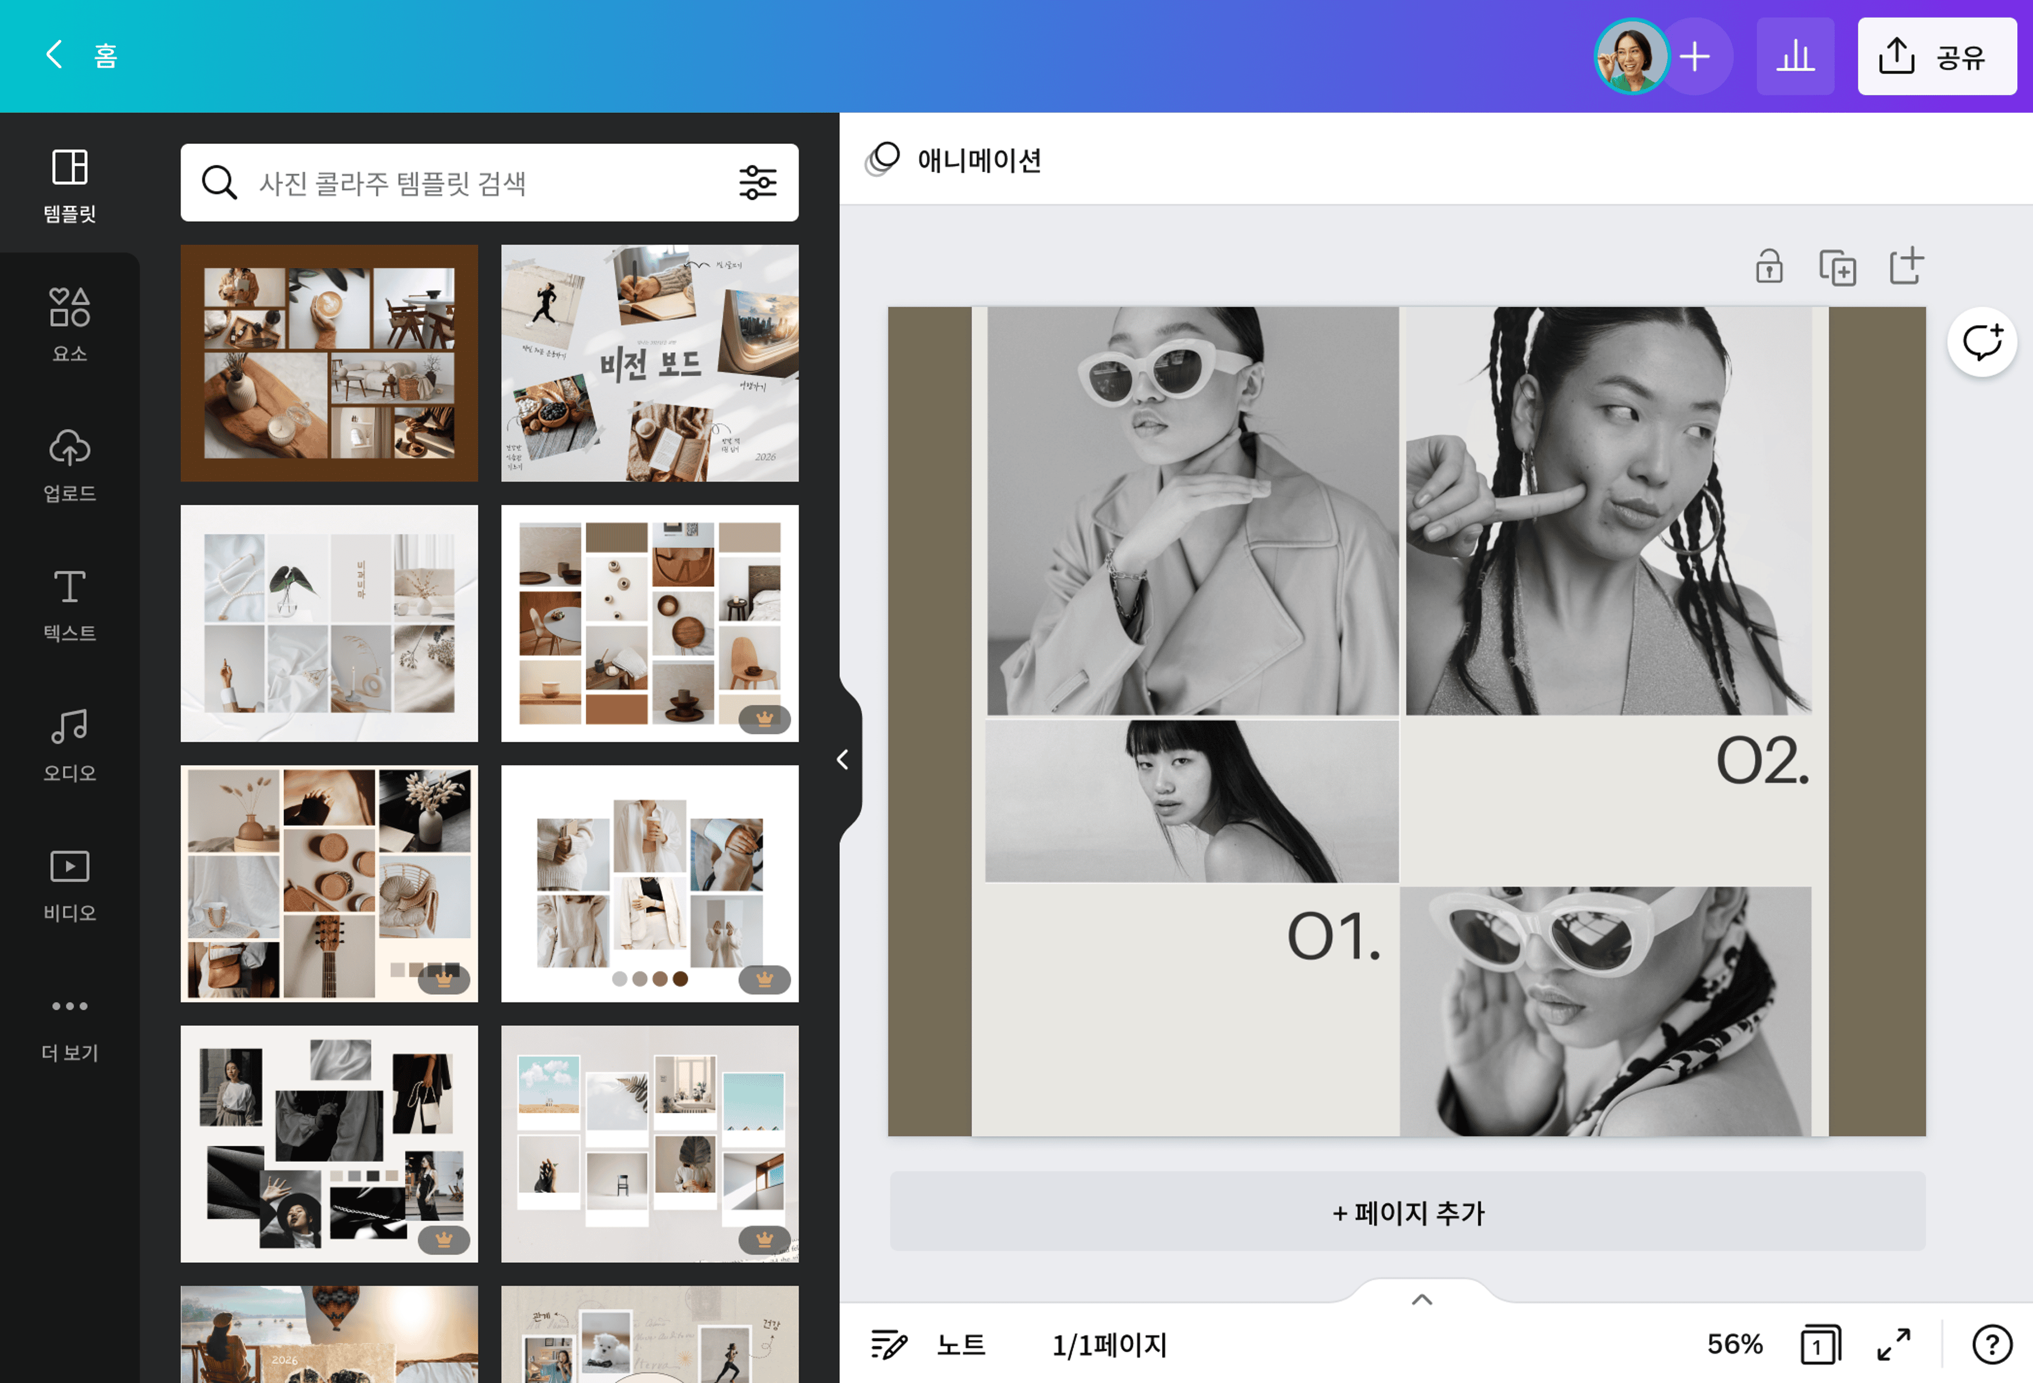Open the analytics chart button
Viewport: 2033px width, 1383px height.
[1795, 56]
